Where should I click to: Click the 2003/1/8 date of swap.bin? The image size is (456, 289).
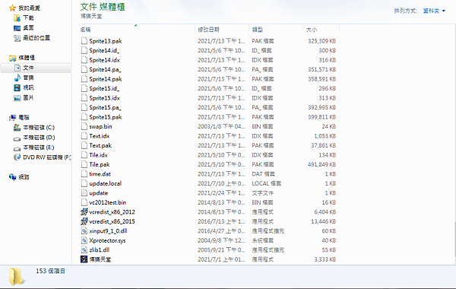(221, 126)
